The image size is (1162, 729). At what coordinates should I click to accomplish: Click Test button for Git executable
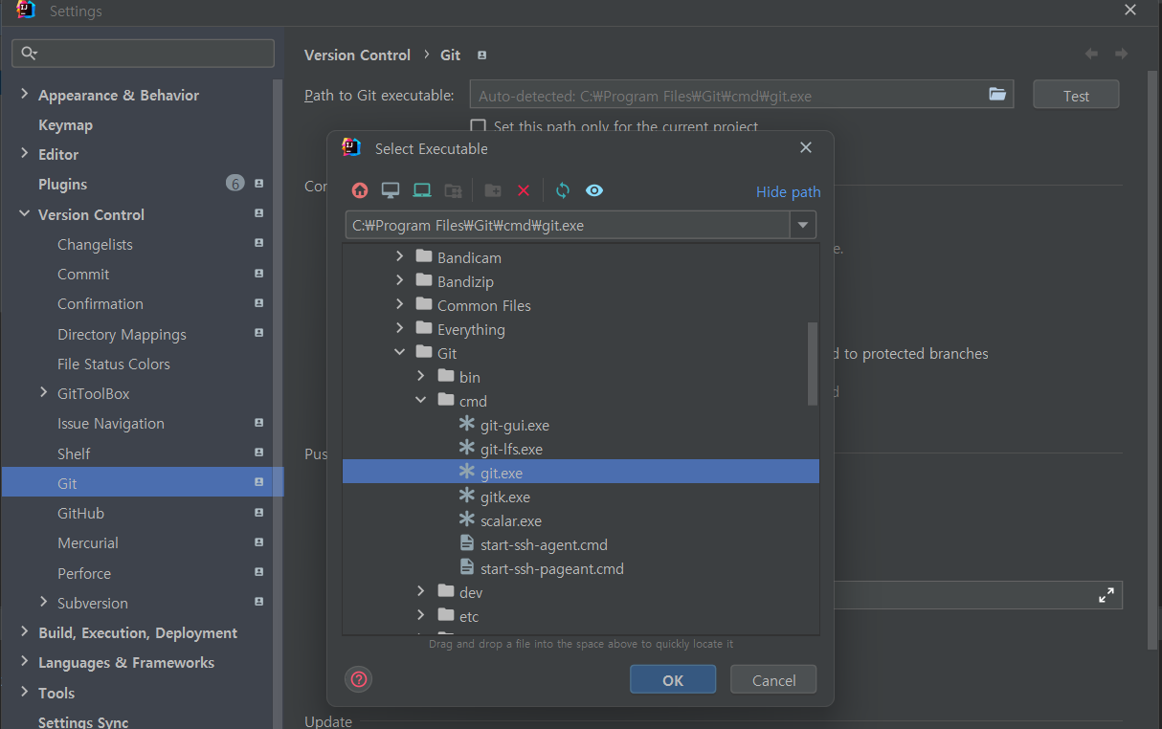1076,96
